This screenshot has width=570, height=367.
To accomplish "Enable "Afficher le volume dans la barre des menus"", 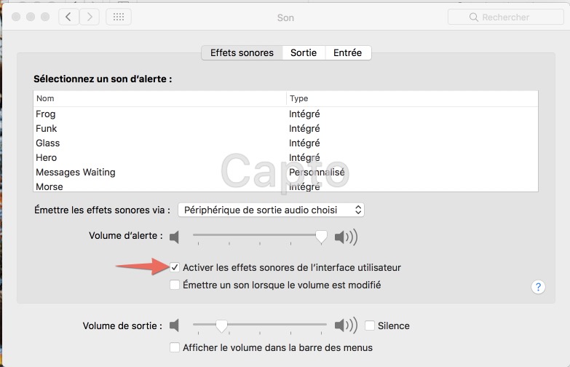I will (175, 348).
